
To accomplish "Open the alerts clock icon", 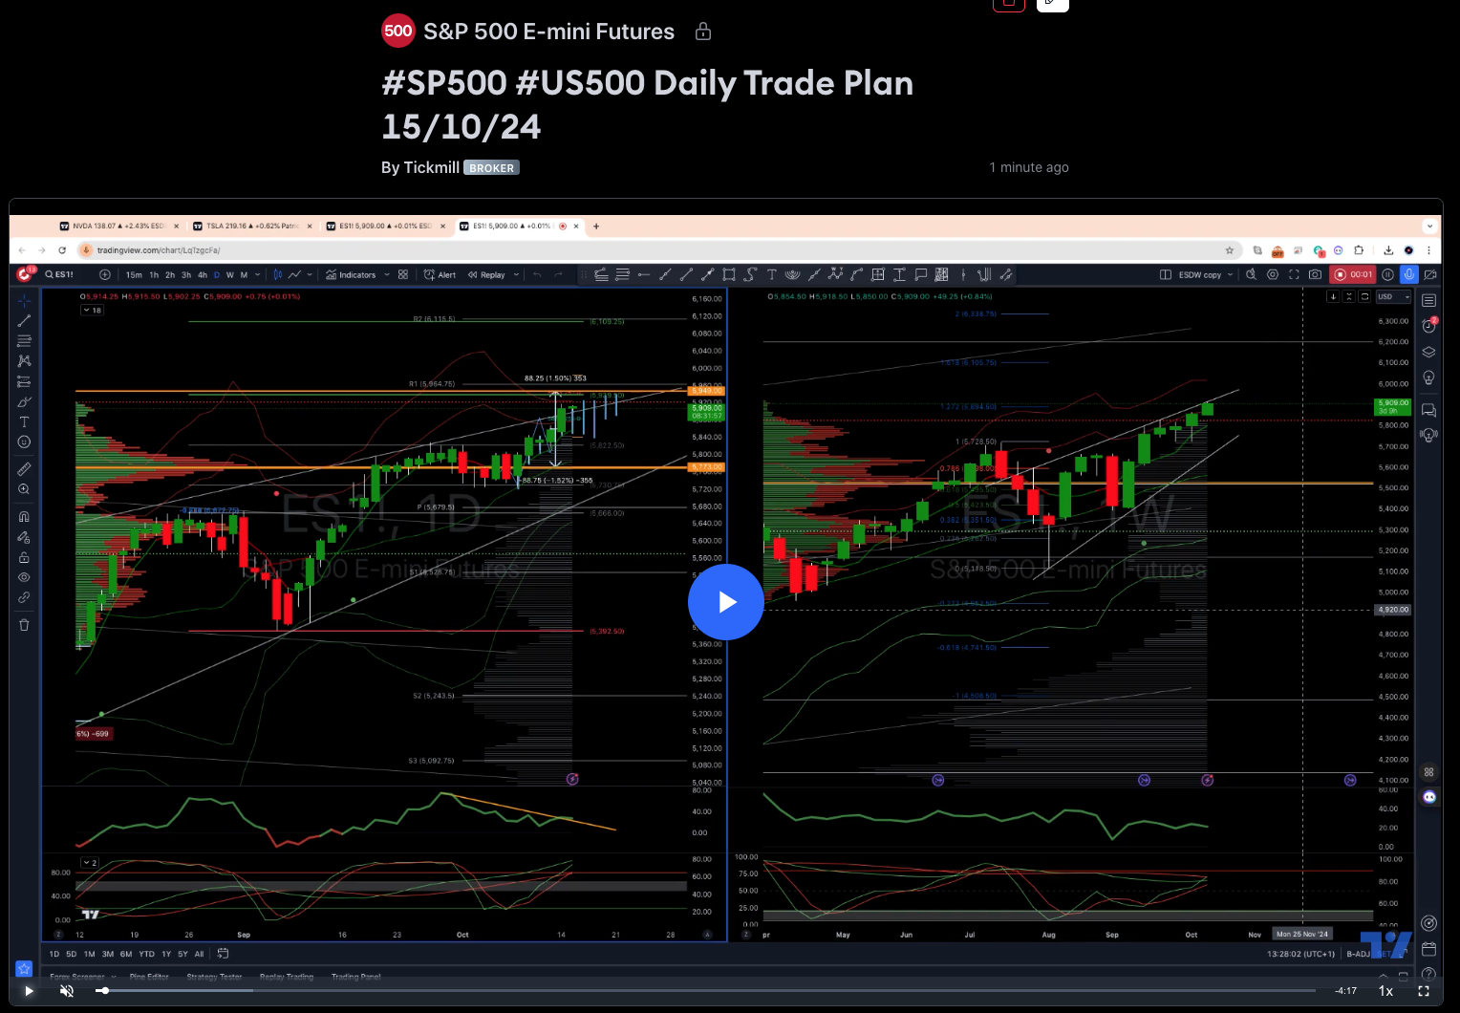I will [1428, 326].
